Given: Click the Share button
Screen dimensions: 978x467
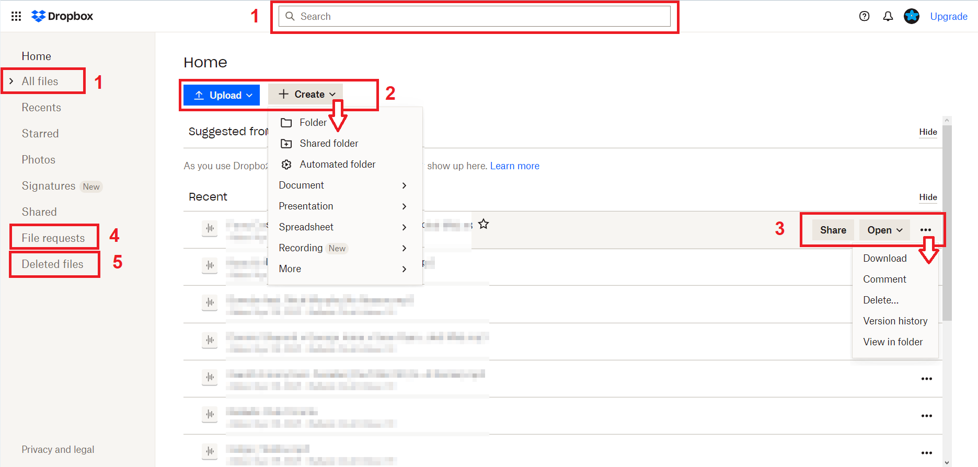Looking at the screenshot, I should tap(833, 230).
